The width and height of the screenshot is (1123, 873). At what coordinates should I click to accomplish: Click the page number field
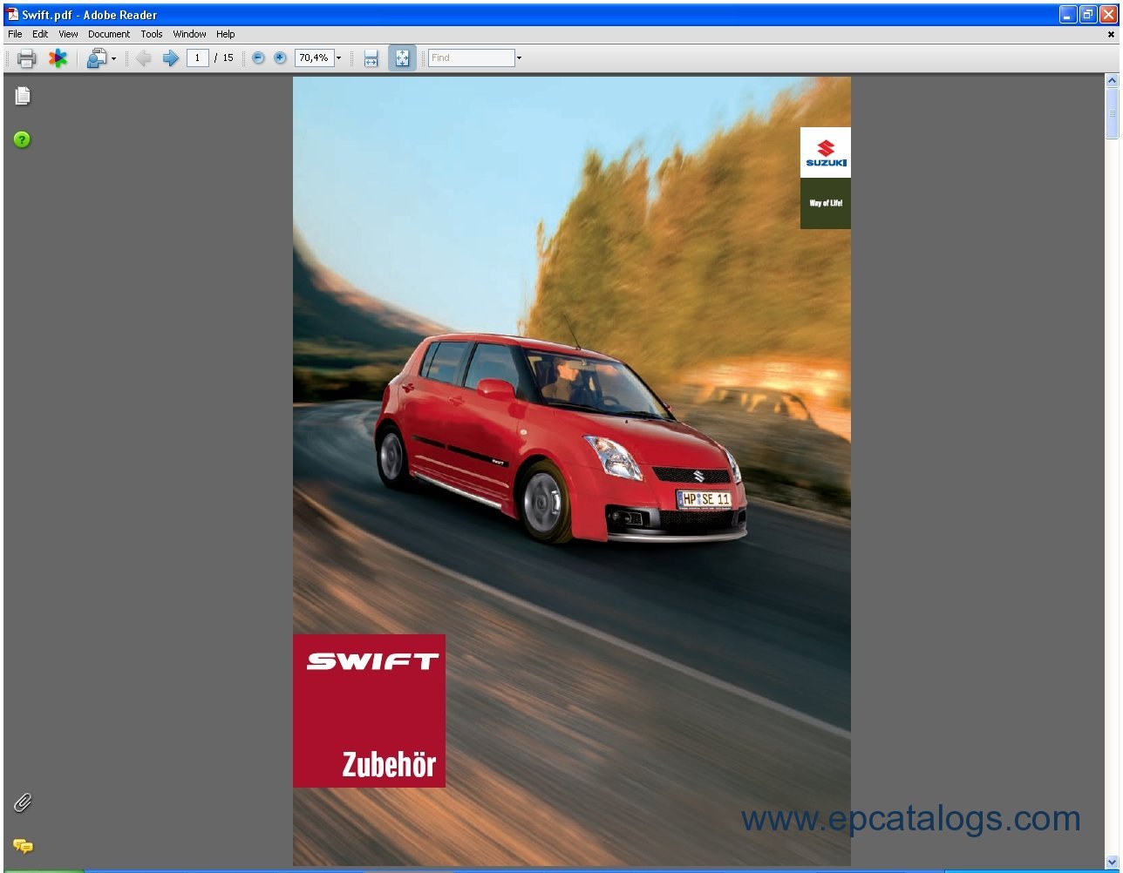[198, 58]
